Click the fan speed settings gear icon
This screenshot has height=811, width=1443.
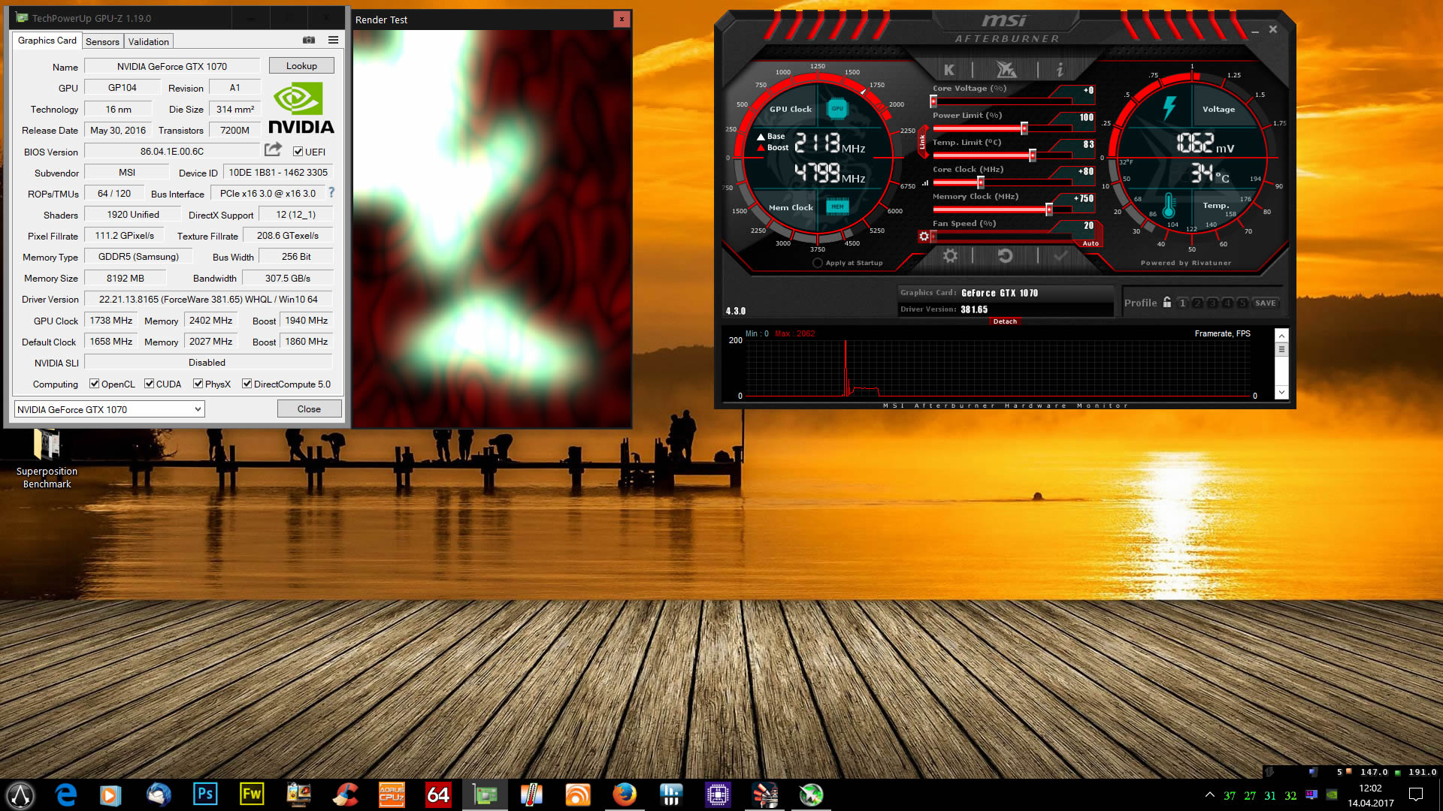(924, 237)
